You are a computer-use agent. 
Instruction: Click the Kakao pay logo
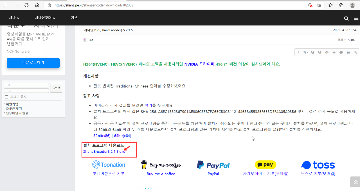[265, 165]
